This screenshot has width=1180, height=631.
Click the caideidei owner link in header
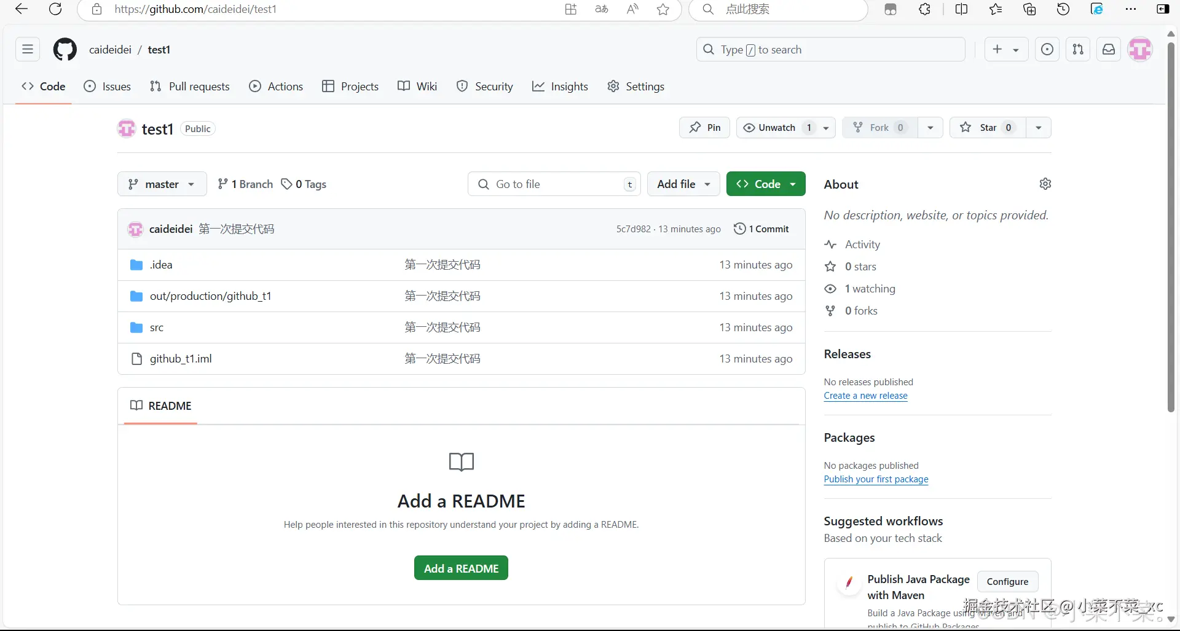110,50
